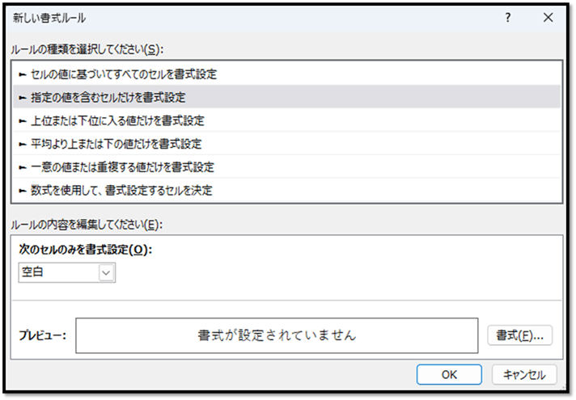This screenshot has width=576, height=400.
Task: Click the arrow bullet beside セルの値に基づいて
Action: click(x=23, y=74)
